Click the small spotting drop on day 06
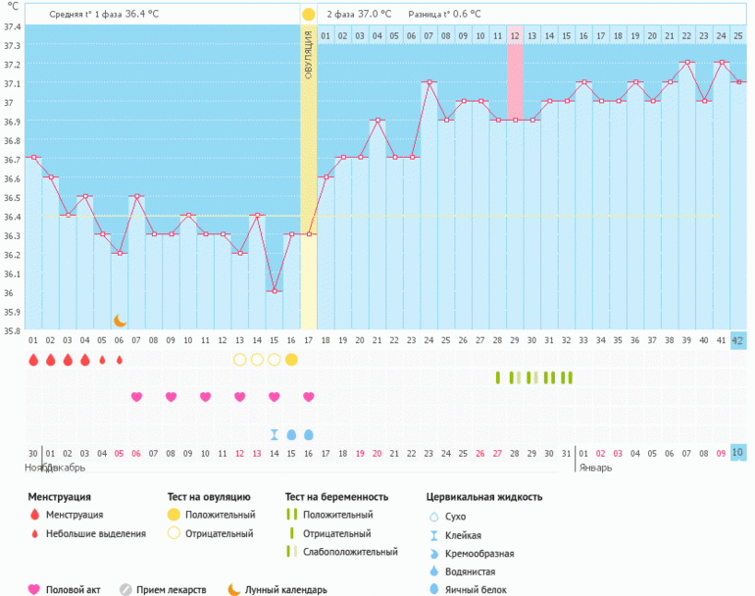The image size is (755, 596). 120,360
